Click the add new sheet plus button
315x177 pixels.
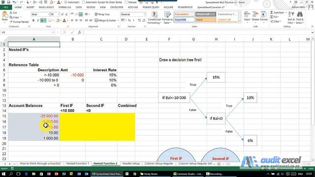[x=219, y=164]
